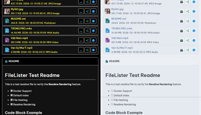Screen dimensions: 201x115
Task: Share MyGirl.jpg in the dark panel
Action: pos(87,11)
